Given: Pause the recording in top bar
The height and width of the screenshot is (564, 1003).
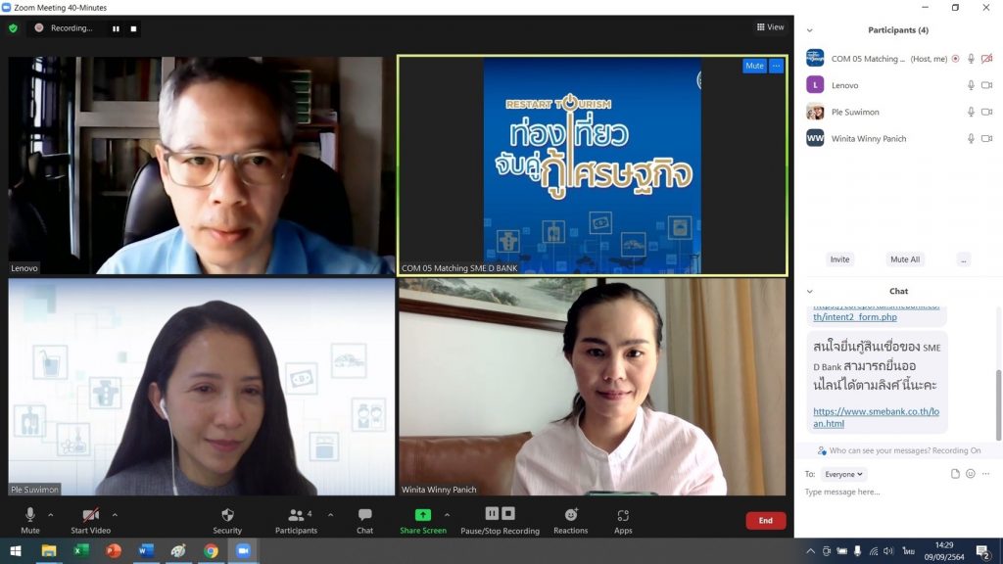Looking at the screenshot, I should (x=116, y=28).
